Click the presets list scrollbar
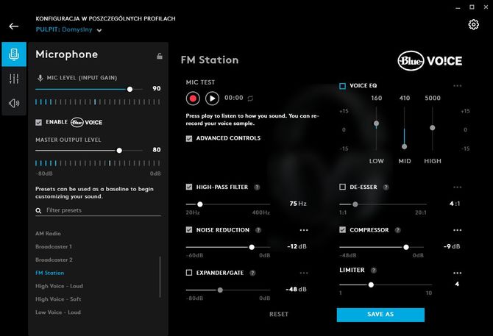This screenshot has height=336, width=493. click(x=160, y=277)
